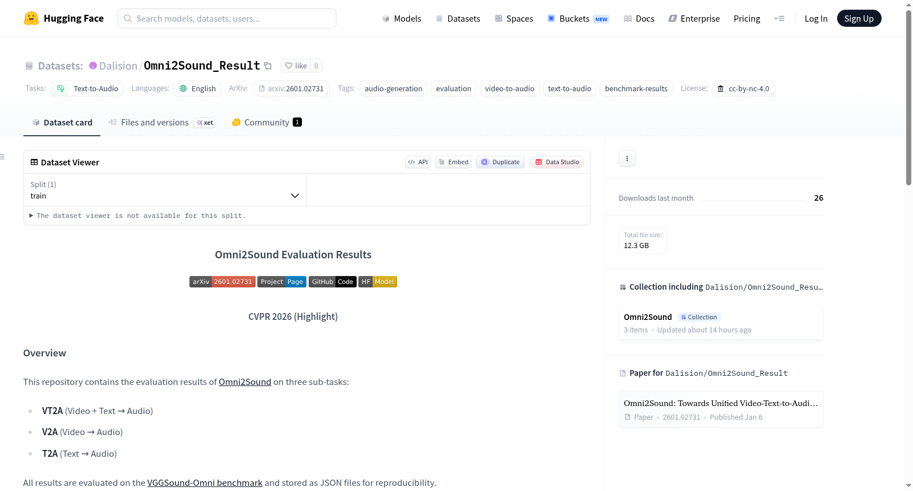Follow the VGGSound-Omni benchmark link
The height and width of the screenshot is (491, 913).
[205, 483]
